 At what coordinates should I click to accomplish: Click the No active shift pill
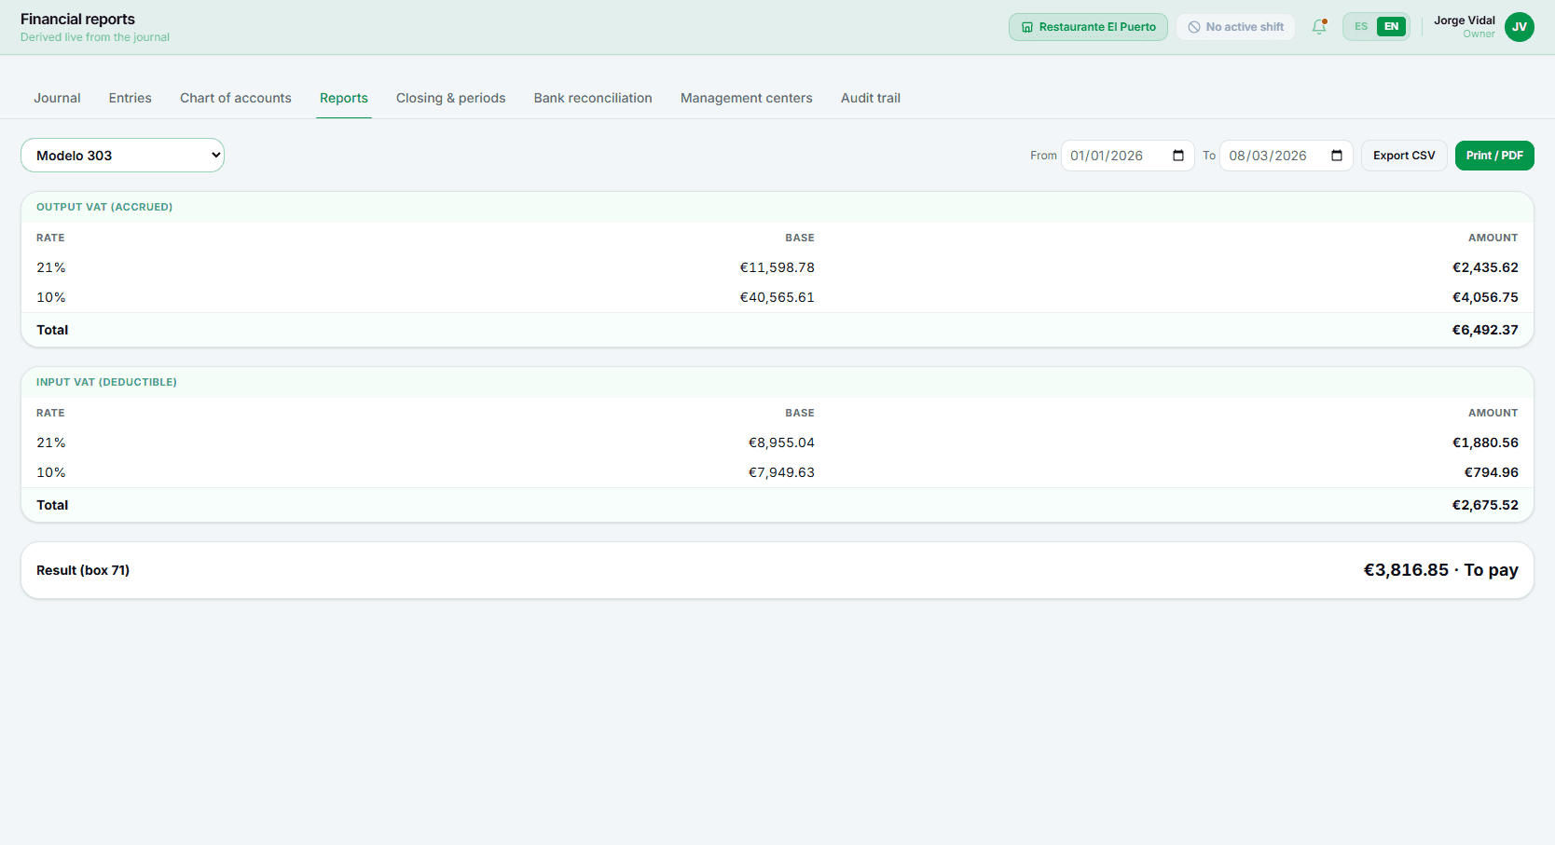coord(1235,27)
